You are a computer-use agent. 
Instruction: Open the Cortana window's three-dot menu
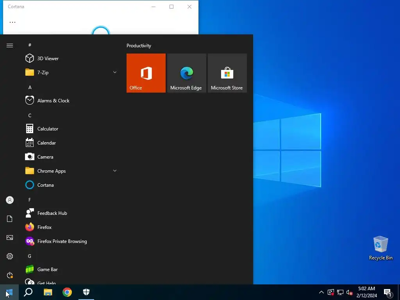pyautogui.click(x=12, y=22)
